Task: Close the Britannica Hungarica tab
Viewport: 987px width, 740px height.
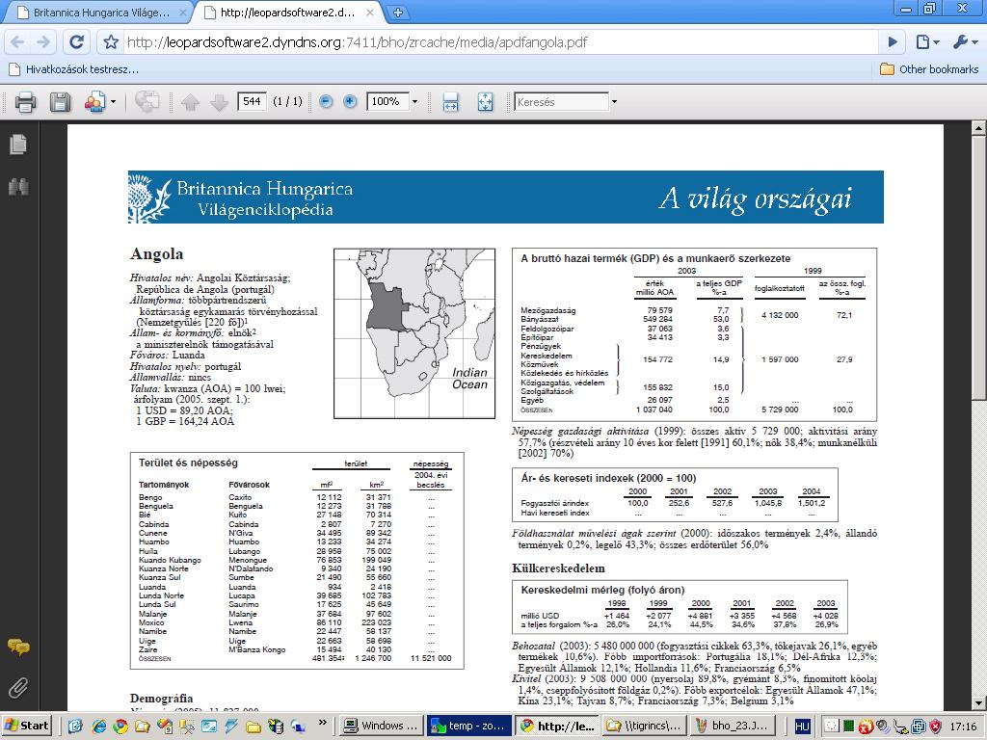Action: (183, 12)
